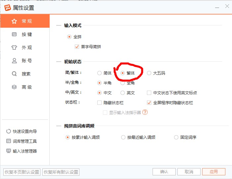This screenshot has height=179, width=232.
Task: Select 按累计输入调频 radio option
Action: tap(68, 137)
